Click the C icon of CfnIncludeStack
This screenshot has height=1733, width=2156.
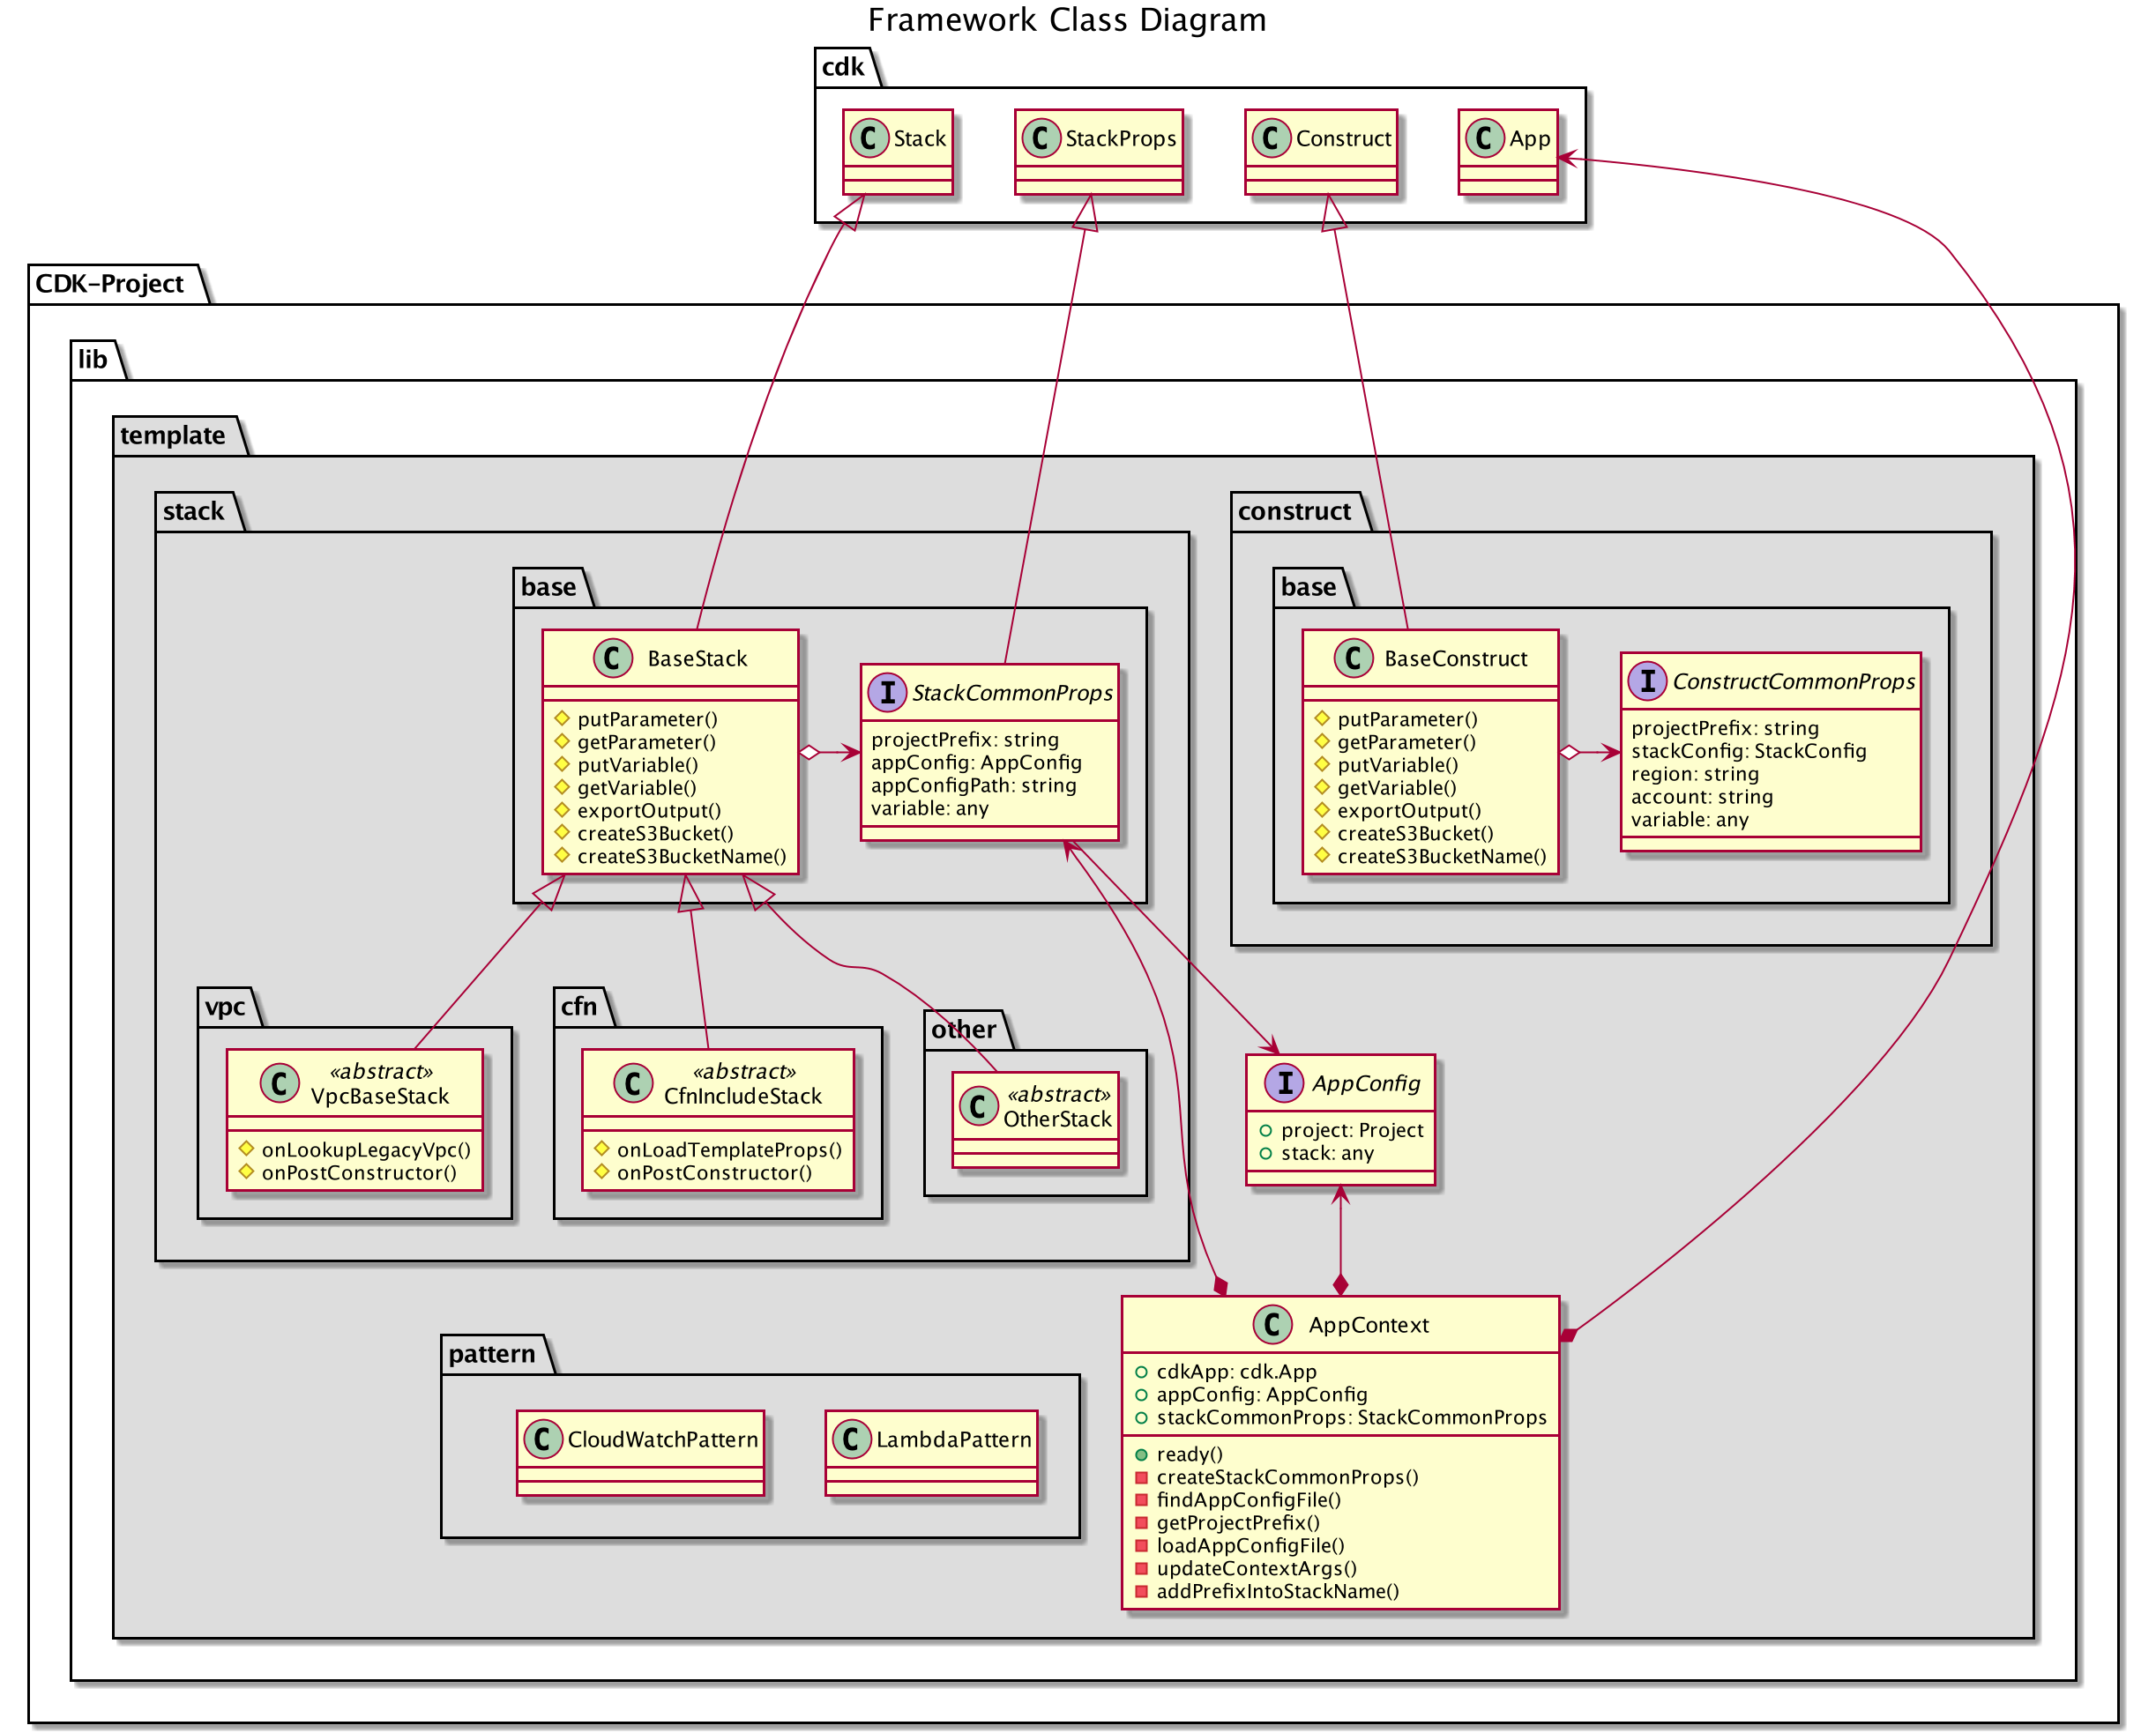[633, 1082]
